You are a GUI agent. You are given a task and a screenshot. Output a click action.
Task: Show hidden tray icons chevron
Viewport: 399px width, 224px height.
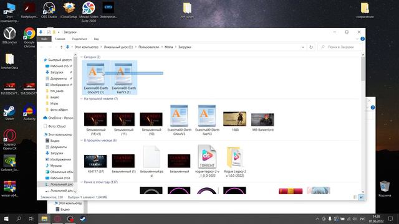[x=317, y=218]
